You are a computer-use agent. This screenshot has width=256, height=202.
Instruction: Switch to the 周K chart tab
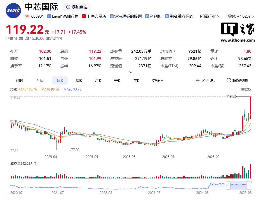pyautogui.click(x=79, y=80)
